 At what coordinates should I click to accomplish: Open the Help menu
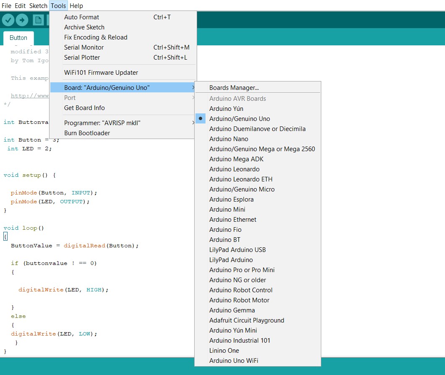(x=76, y=6)
